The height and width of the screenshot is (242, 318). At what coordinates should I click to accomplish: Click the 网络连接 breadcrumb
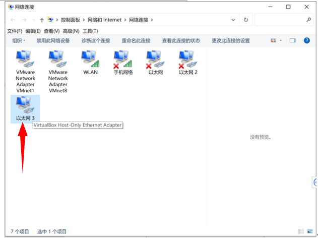[139, 20]
